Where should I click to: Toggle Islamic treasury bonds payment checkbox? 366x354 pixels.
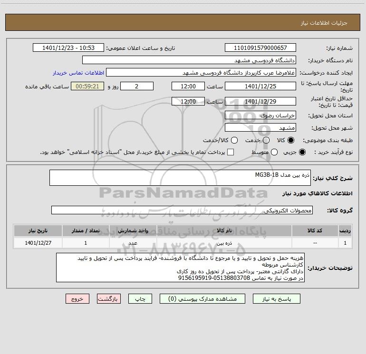click(x=231, y=152)
